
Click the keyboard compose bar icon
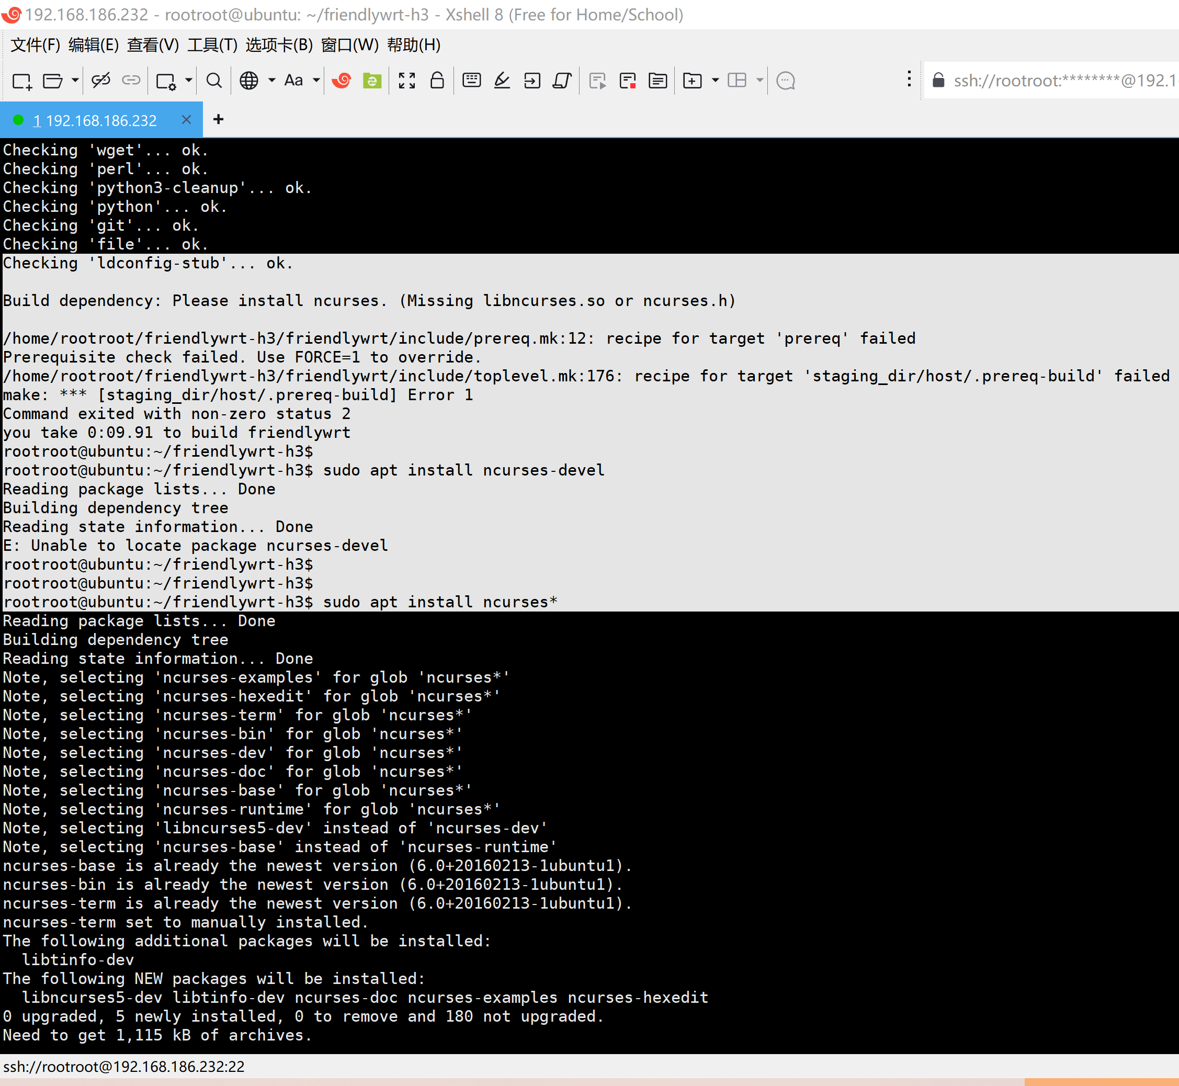coord(471,81)
